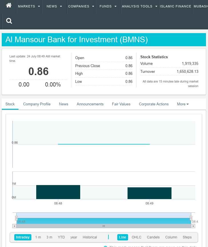Switch to the News tab below quote
The height and width of the screenshot is (247, 208).
coord(64,104)
